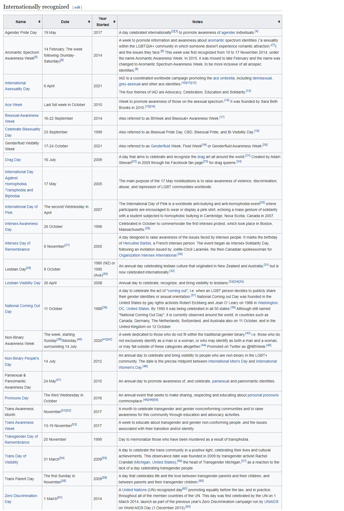Follow the ace umbrella link
344x511 pixels.
(x=224, y=78)
